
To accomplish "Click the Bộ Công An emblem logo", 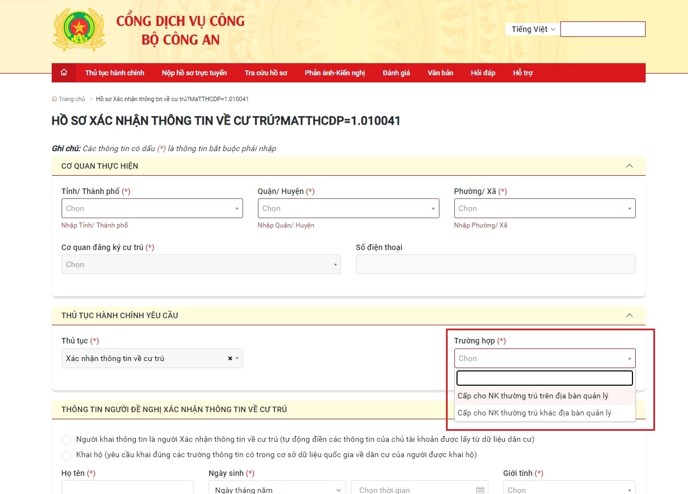I will click(79, 30).
